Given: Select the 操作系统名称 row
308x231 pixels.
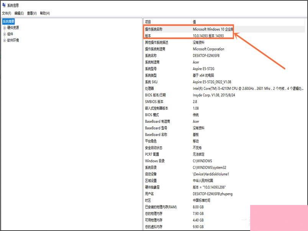Looking at the screenshot, I should pos(224,29).
